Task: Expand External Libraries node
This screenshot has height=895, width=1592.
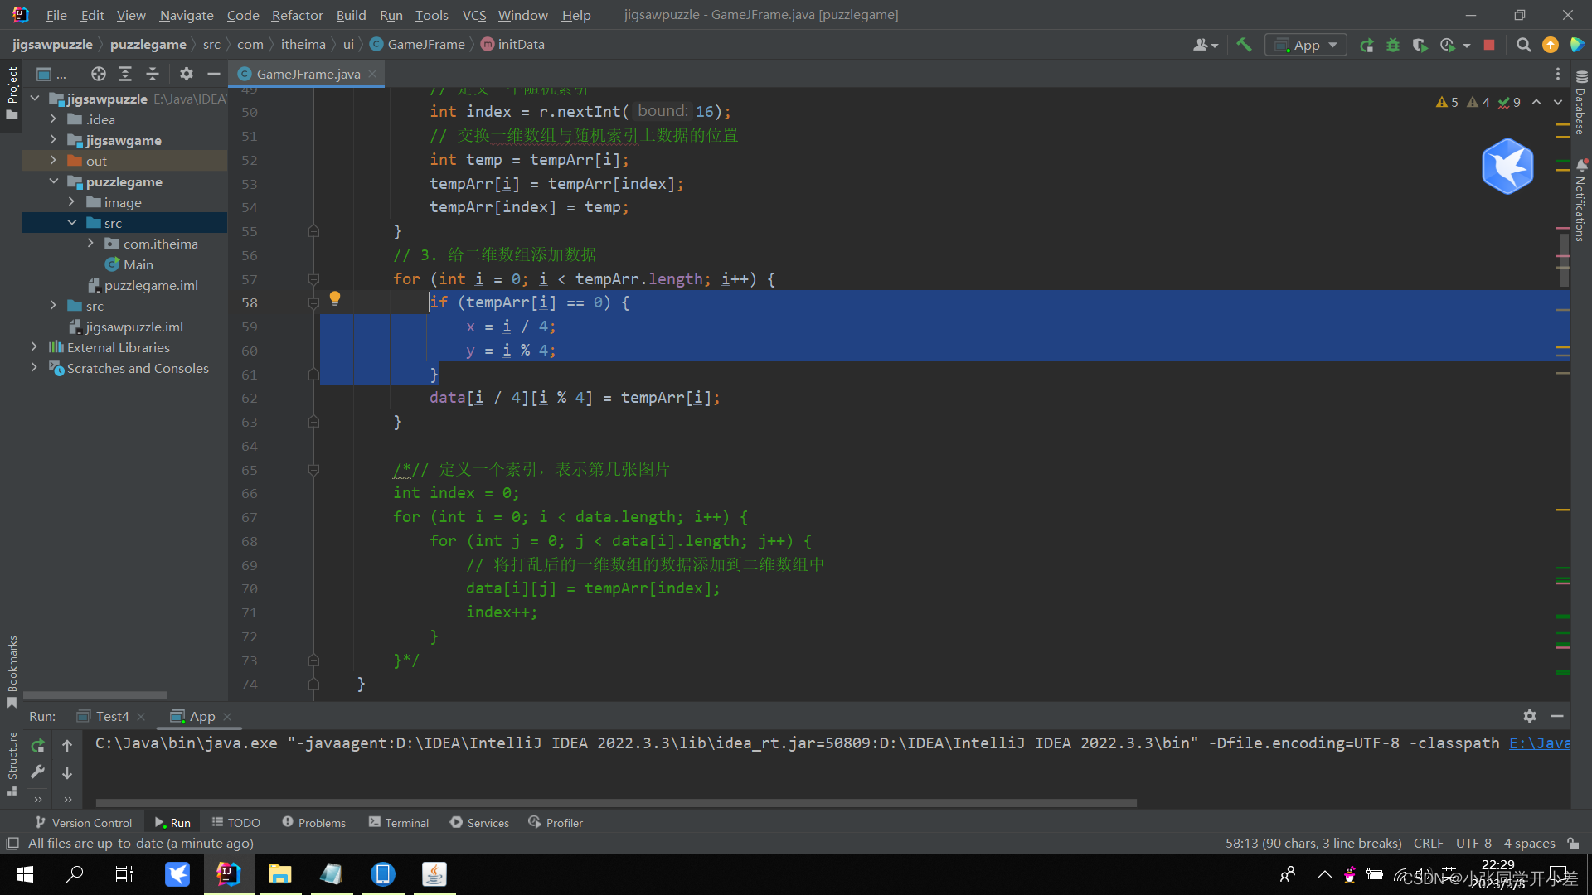Action: (x=34, y=347)
